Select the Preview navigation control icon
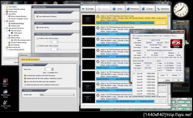 [9, 19]
